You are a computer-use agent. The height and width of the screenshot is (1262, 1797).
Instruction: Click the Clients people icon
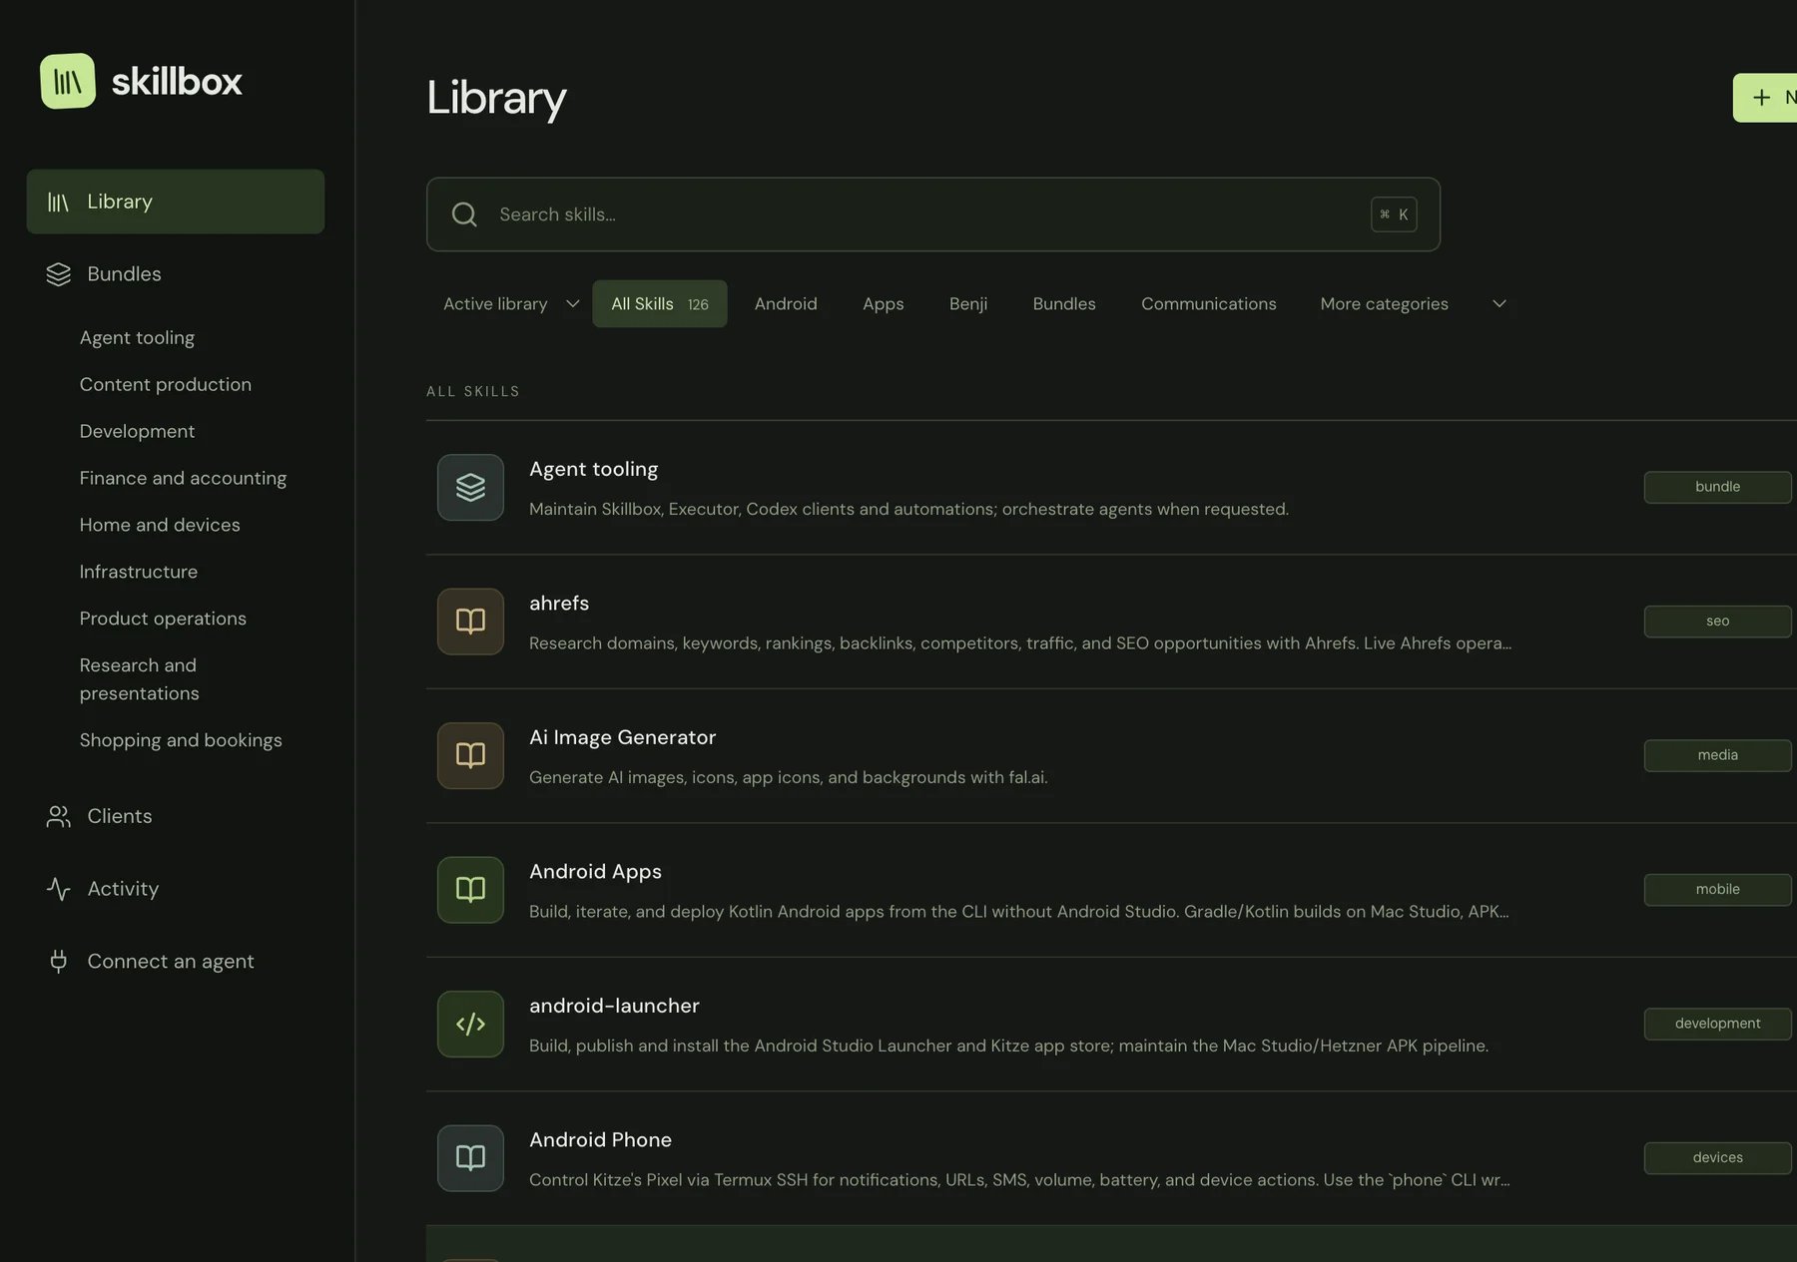[59, 817]
